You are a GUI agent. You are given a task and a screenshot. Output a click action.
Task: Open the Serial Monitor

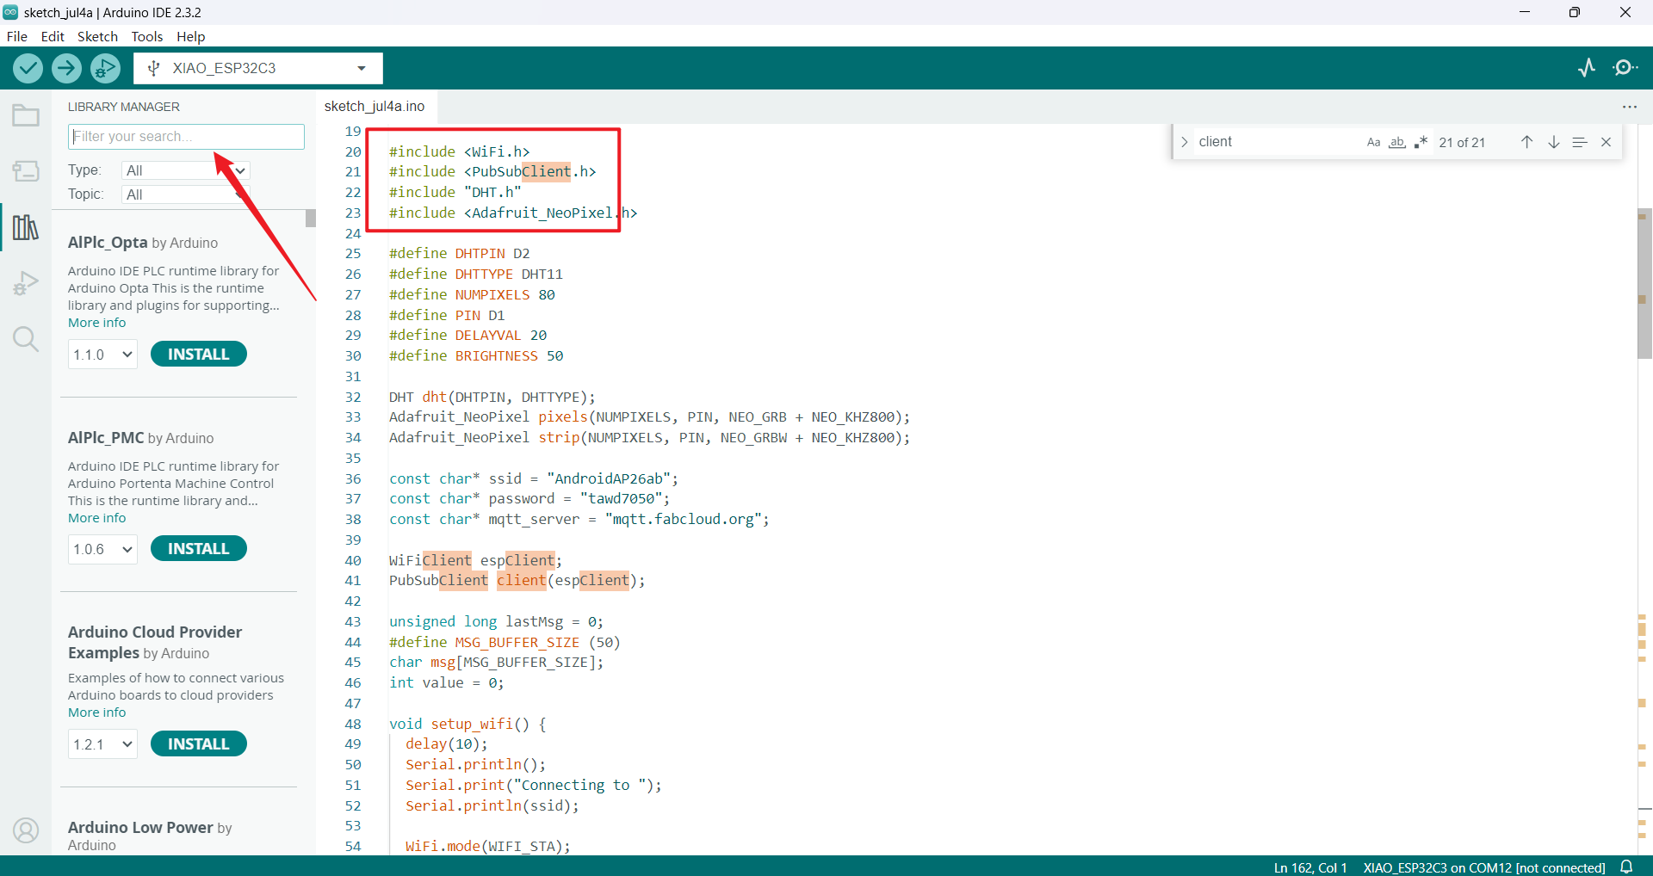point(1625,67)
